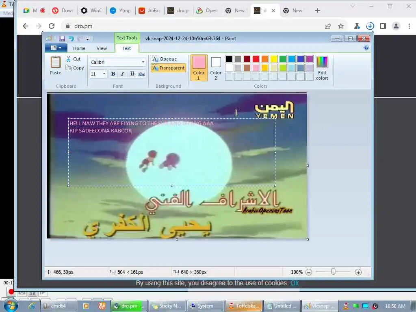Toggle Underline text formatting
The image size is (416, 312).
(x=132, y=74)
